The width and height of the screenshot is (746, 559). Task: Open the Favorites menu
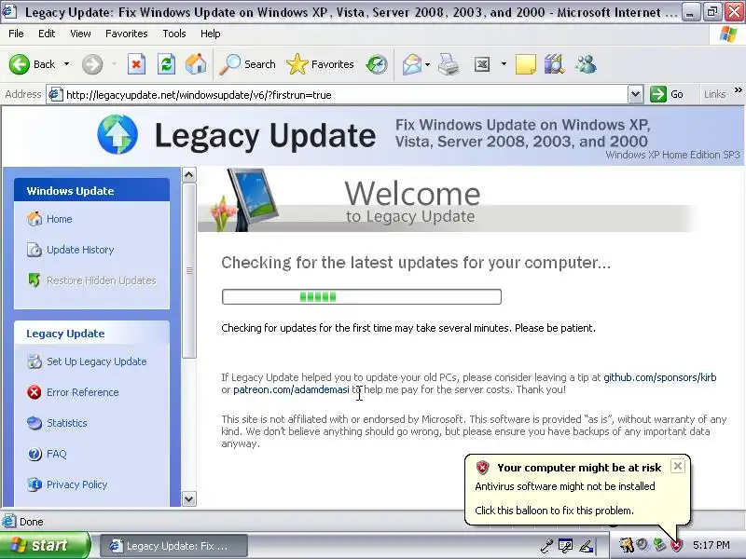[127, 34]
